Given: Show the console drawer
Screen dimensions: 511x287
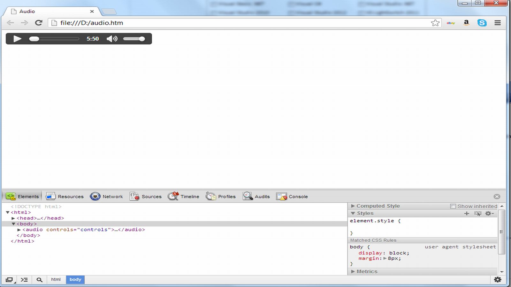Looking at the screenshot, I should [x=24, y=280].
